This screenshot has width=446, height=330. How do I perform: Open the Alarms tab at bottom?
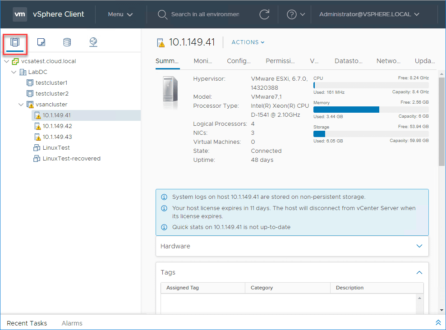pos(72,323)
